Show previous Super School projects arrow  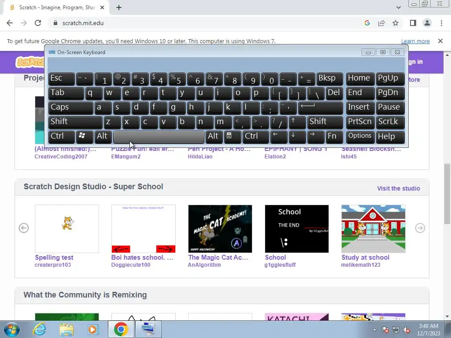pyautogui.click(x=24, y=228)
